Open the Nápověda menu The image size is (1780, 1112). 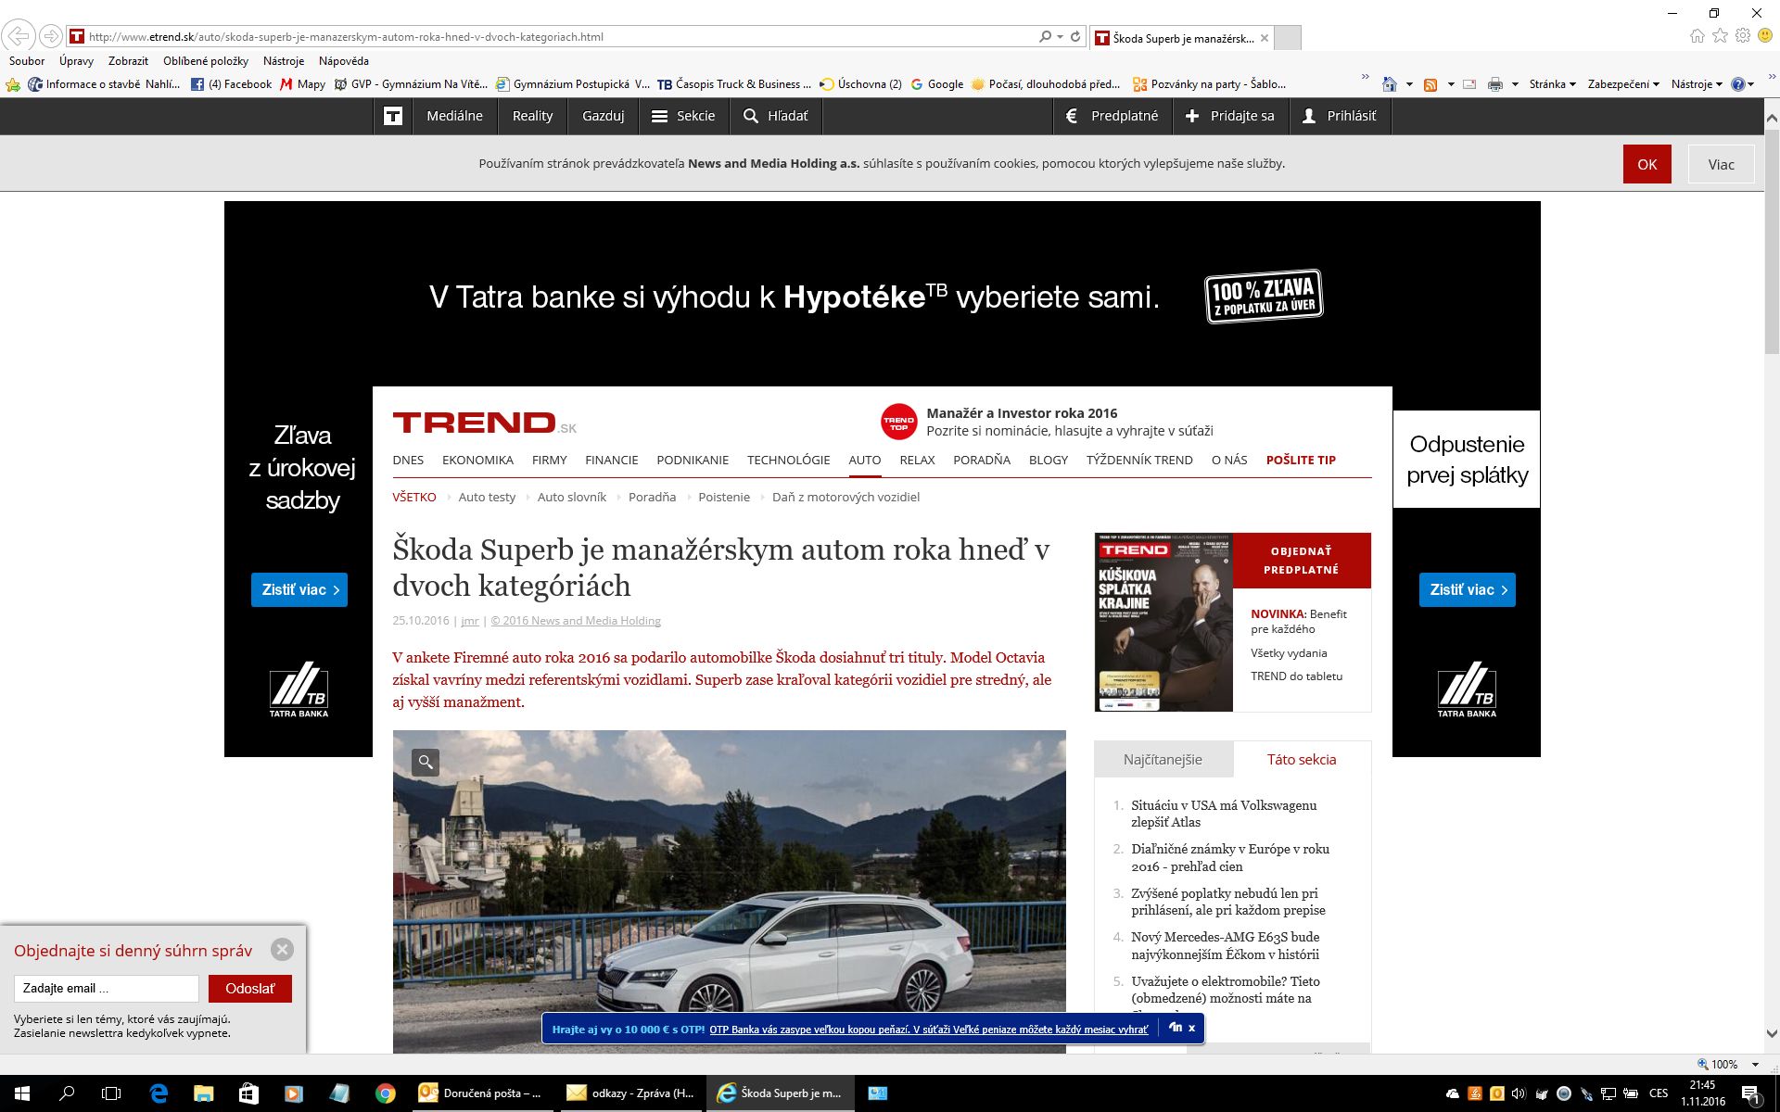(344, 61)
